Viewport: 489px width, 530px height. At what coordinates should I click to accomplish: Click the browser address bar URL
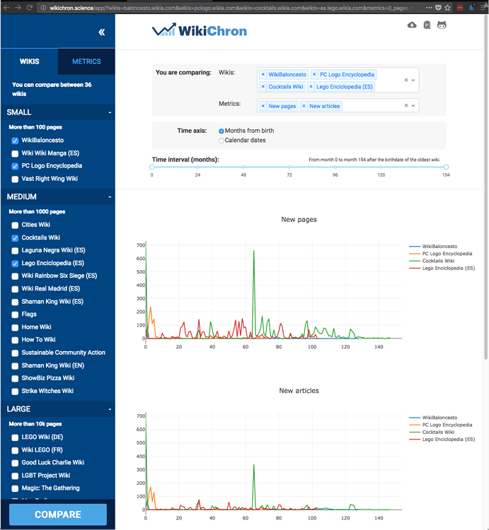[x=229, y=8]
